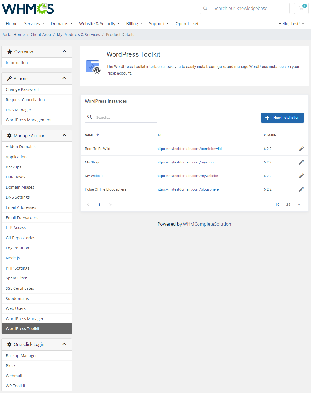The width and height of the screenshot is (311, 393).
Task: Focus the knowledgebase search field
Action: 245,8
